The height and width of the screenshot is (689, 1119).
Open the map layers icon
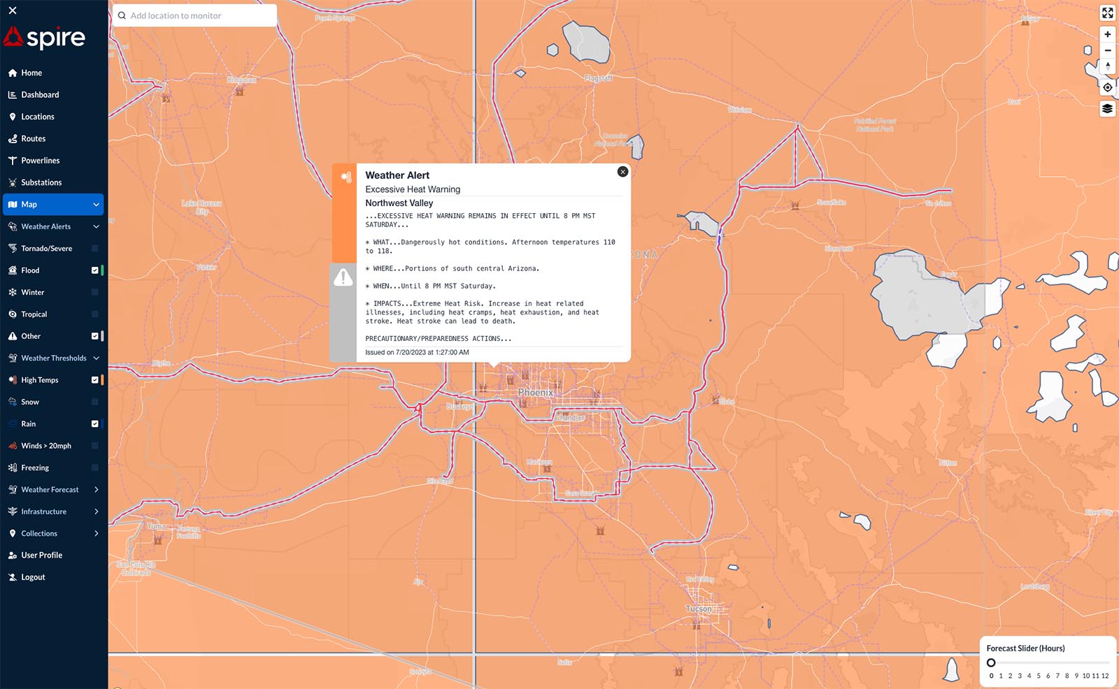pyautogui.click(x=1107, y=109)
